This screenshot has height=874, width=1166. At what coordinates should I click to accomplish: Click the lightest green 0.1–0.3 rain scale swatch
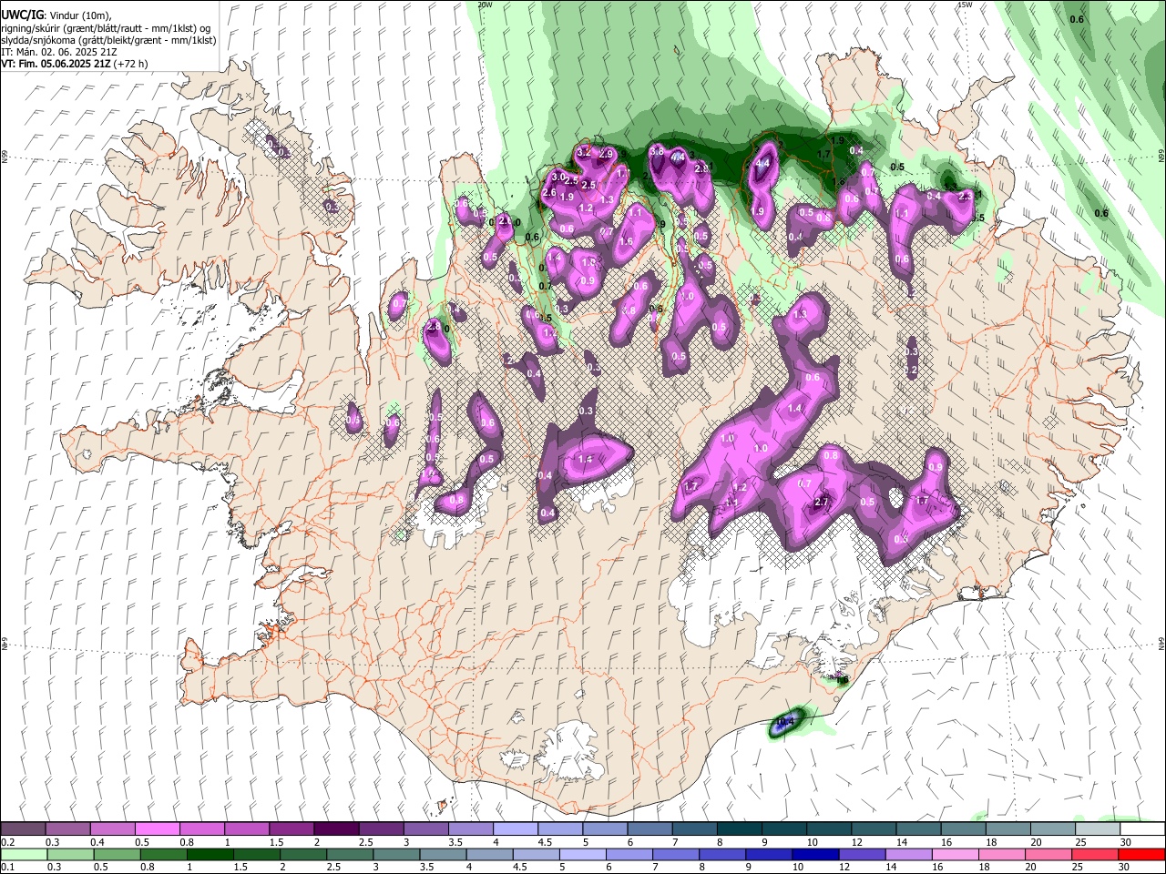point(24,854)
